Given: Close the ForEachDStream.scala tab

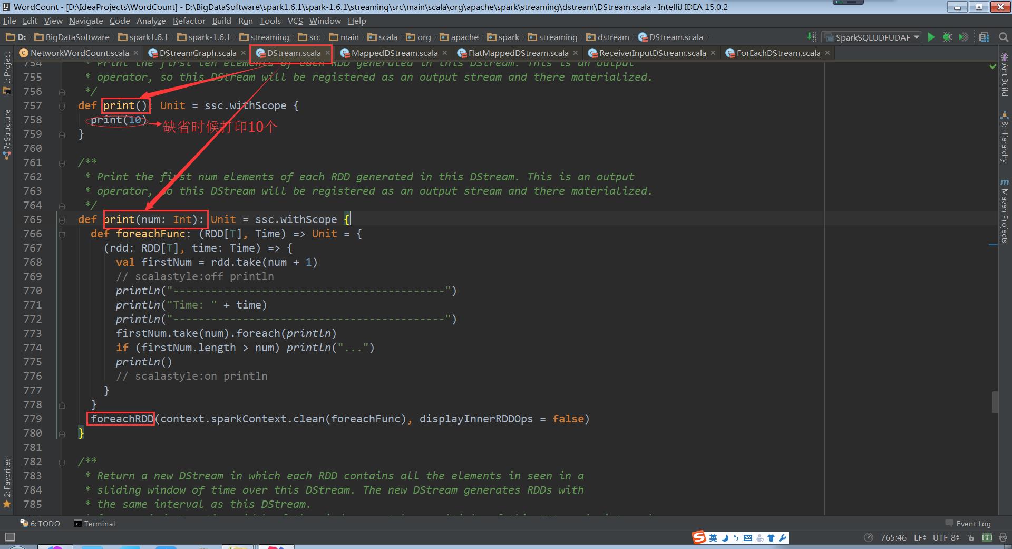Looking at the screenshot, I should click(828, 53).
